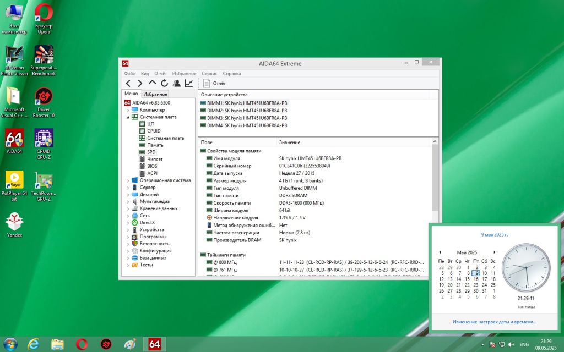Go forward with the AIDA64 toolbar arrow
This screenshot has height=352, width=564.
pyautogui.click(x=140, y=84)
